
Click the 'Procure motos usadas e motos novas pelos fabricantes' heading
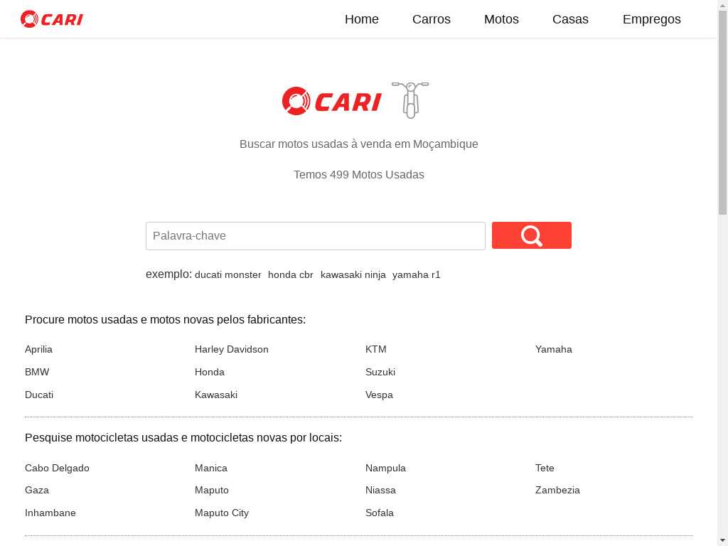pyautogui.click(x=165, y=319)
